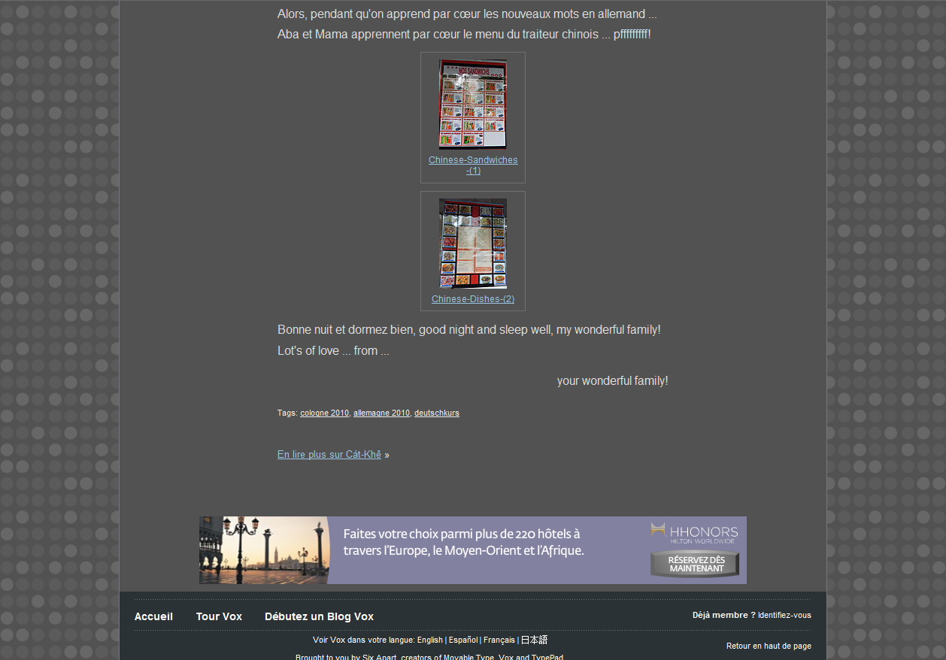Select the 'deutschkurs' tag

436,413
